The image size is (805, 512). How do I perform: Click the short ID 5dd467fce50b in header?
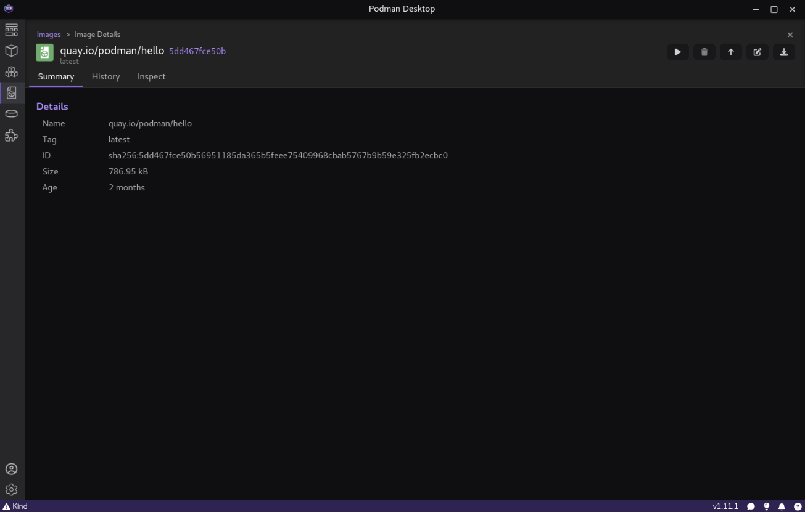coord(197,51)
